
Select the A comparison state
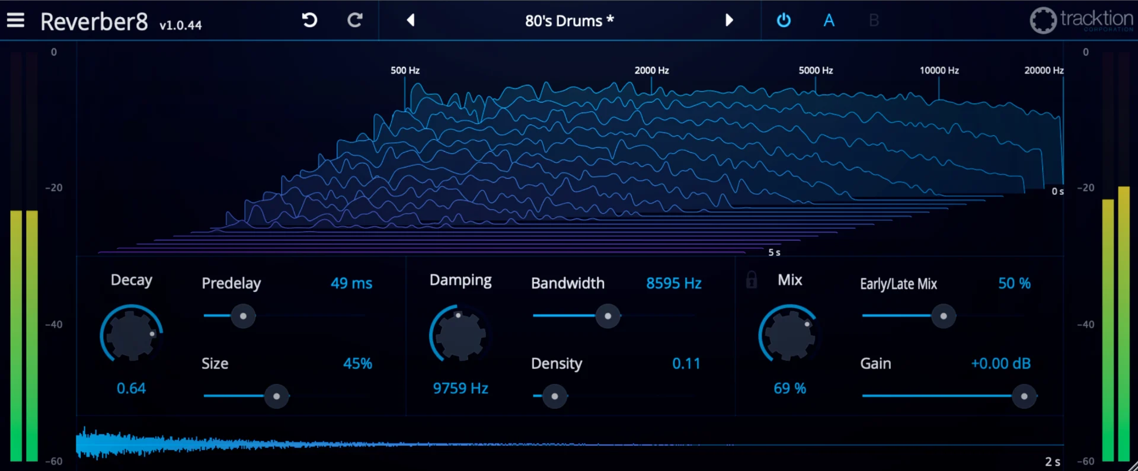(x=829, y=20)
